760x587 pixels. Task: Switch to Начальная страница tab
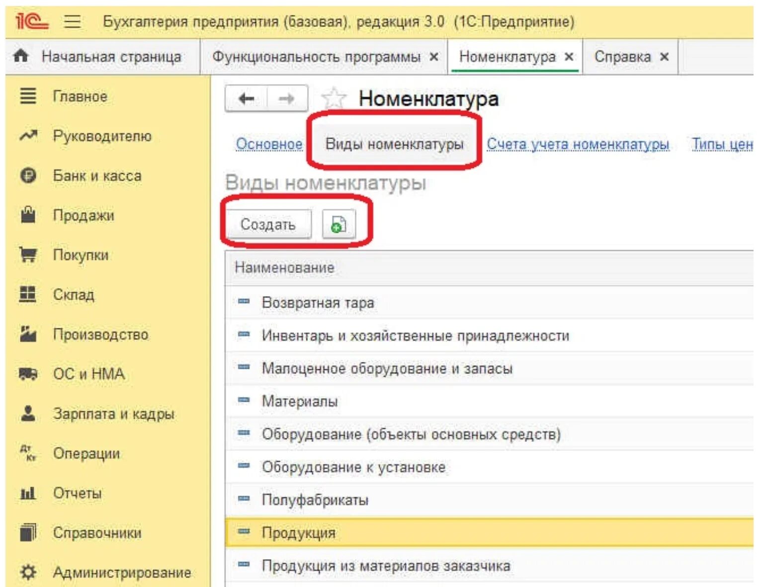coord(102,57)
